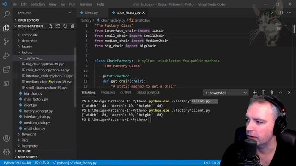Click the New File icon in explorer
Image resolution: width=296 pixels, height=166 pixels.
tap(50, 26)
